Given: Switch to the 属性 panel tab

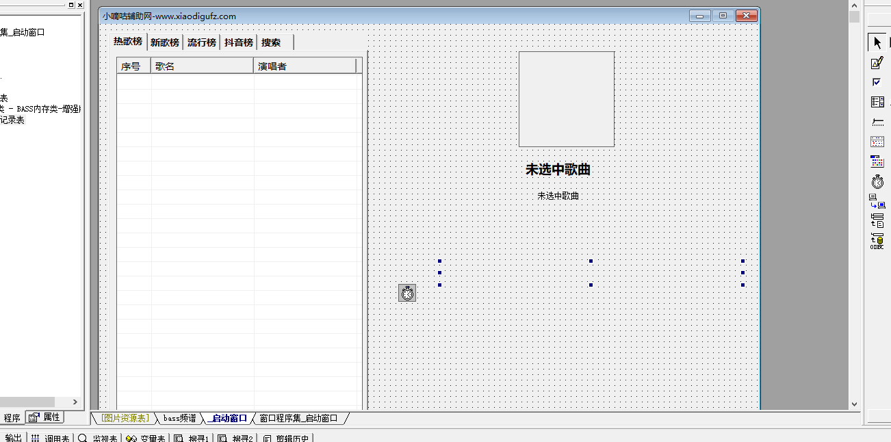Looking at the screenshot, I should 46,417.
